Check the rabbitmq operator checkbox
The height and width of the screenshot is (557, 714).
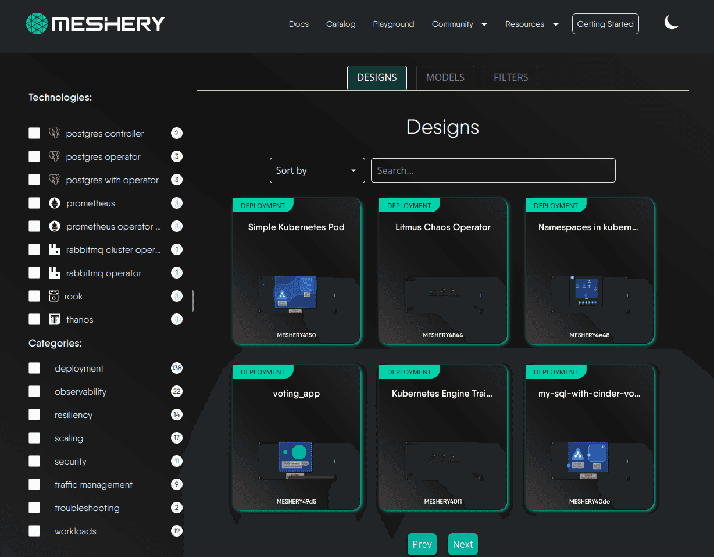(x=34, y=273)
